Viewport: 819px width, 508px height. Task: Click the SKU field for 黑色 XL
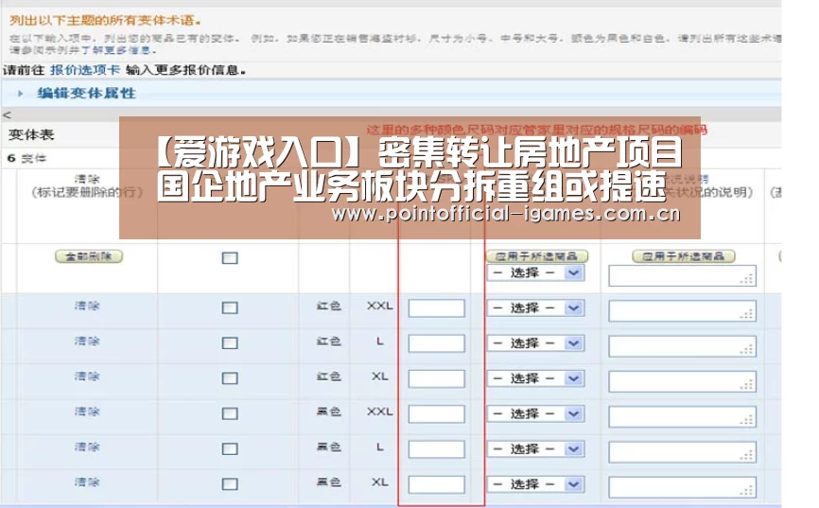coord(437,484)
